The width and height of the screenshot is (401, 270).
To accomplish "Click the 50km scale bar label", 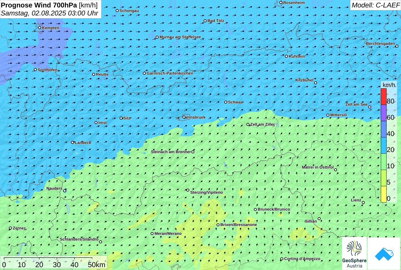I will click(x=97, y=265).
